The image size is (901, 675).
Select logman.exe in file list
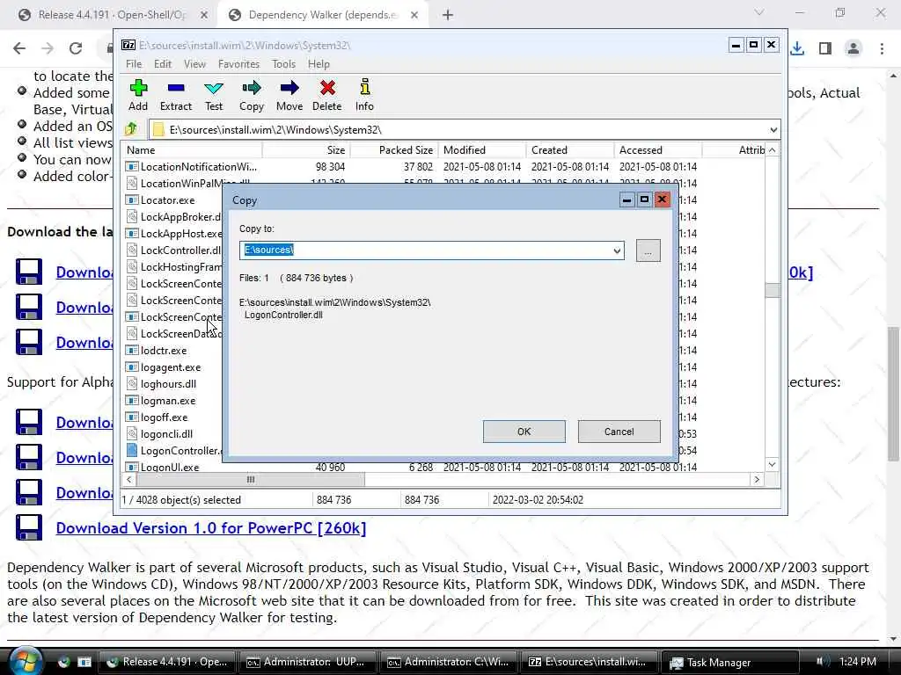(168, 400)
